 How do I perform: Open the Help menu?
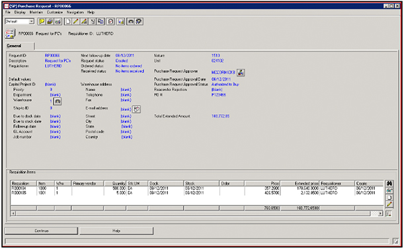click(91, 12)
